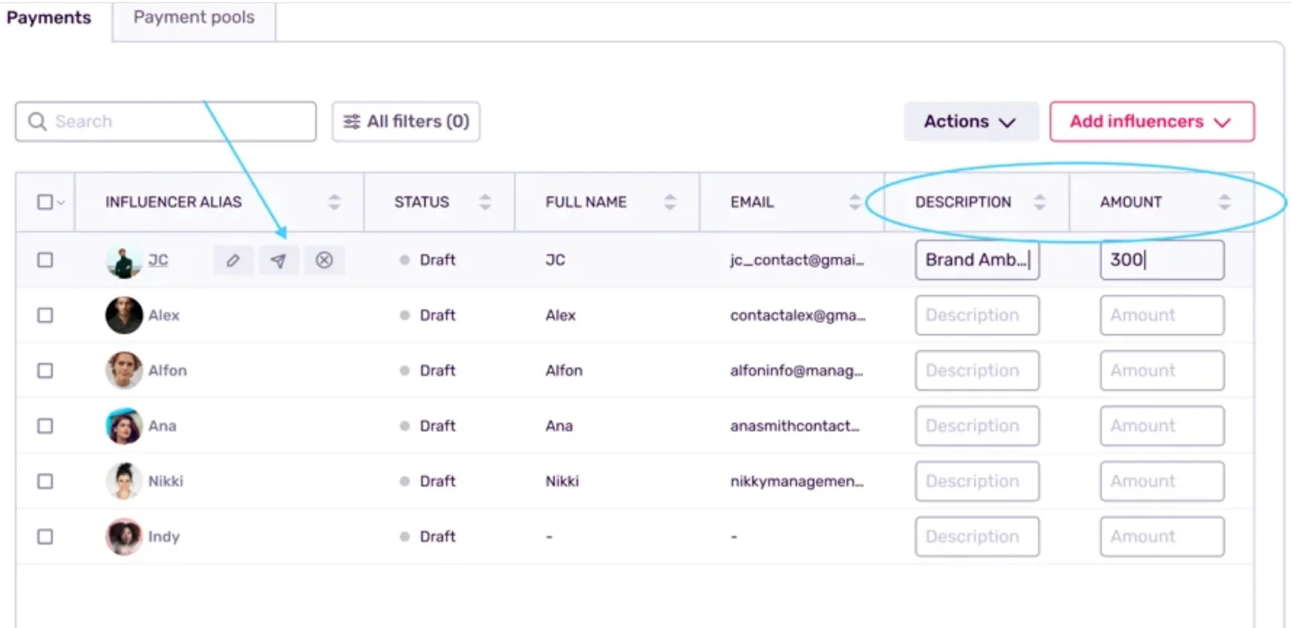Click the email alfoninfo@manag…
The width and height of the screenshot is (1291, 628).
[796, 371]
